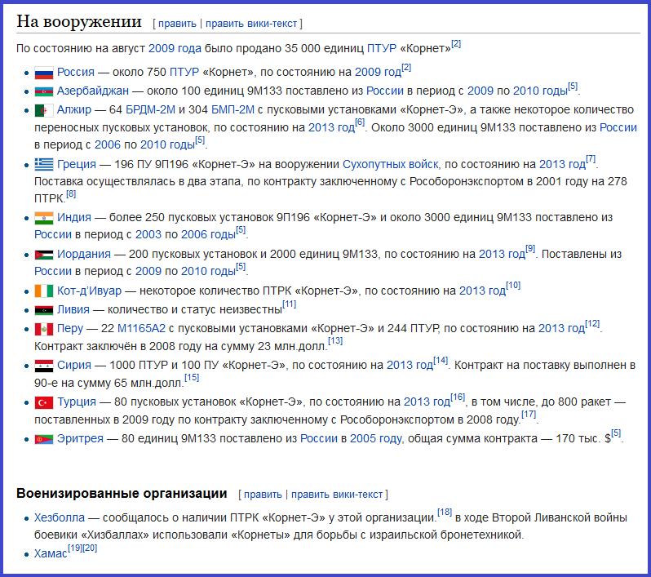Edit the На вооружении section via править
The width and height of the screenshot is (651, 577).
point(177,24)
